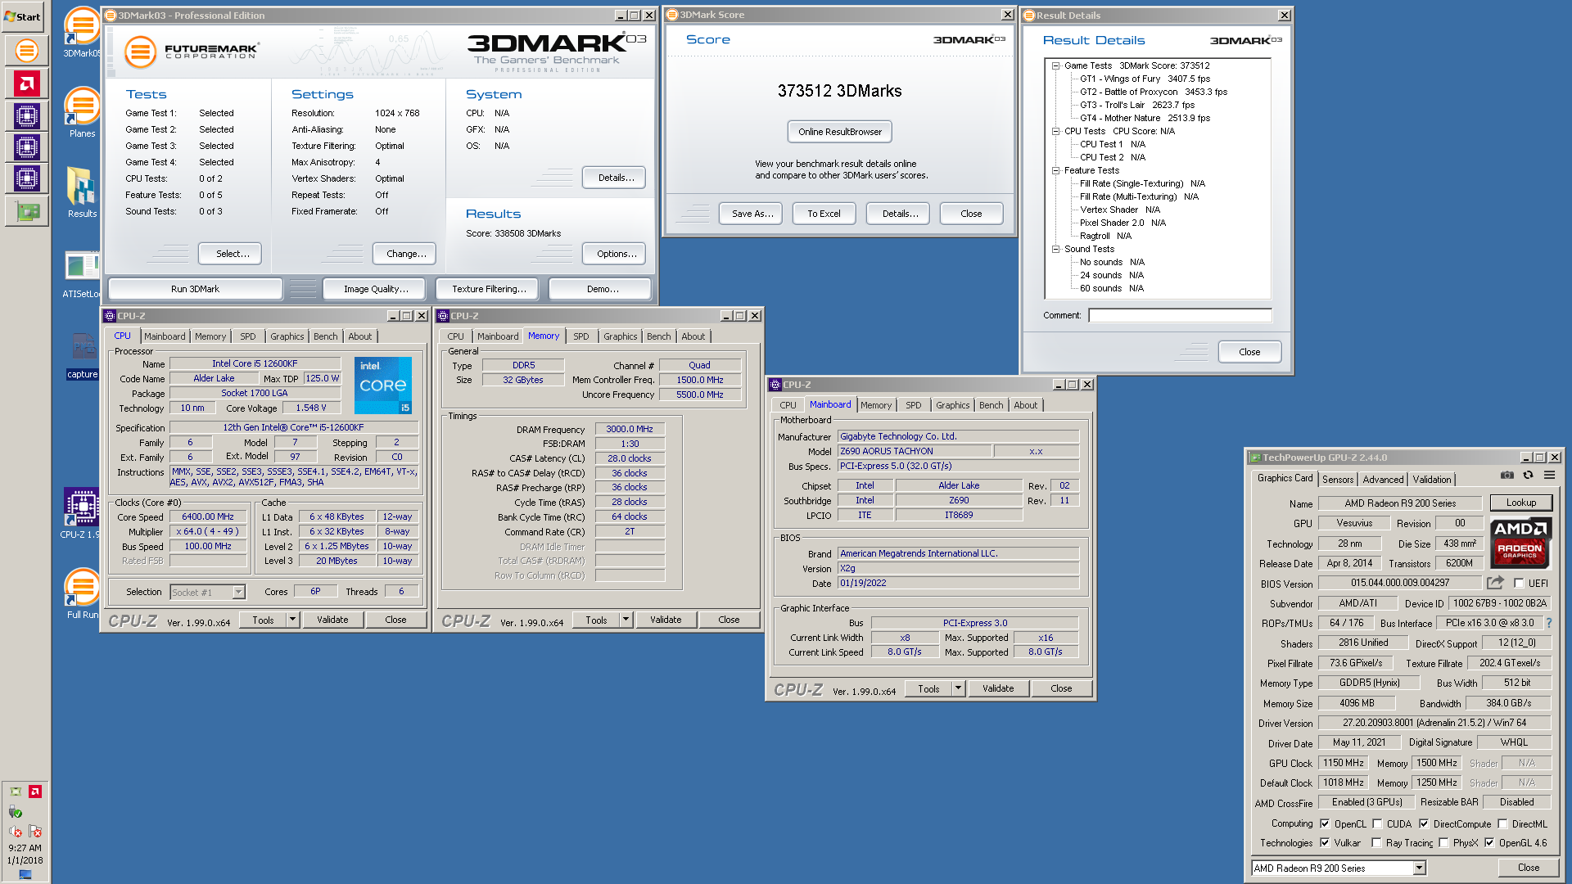Click Validate in the CPU-Z Memory window
Viewport: 1572px width, 884px height.
click(x=666, y=620)
